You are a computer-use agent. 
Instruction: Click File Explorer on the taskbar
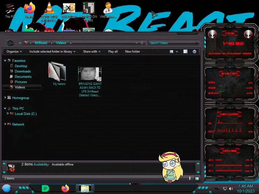click(85, 188)
